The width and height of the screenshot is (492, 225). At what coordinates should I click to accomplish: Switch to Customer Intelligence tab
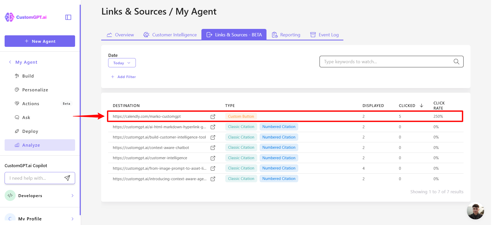pyautogui.click(x=170, y=35)
